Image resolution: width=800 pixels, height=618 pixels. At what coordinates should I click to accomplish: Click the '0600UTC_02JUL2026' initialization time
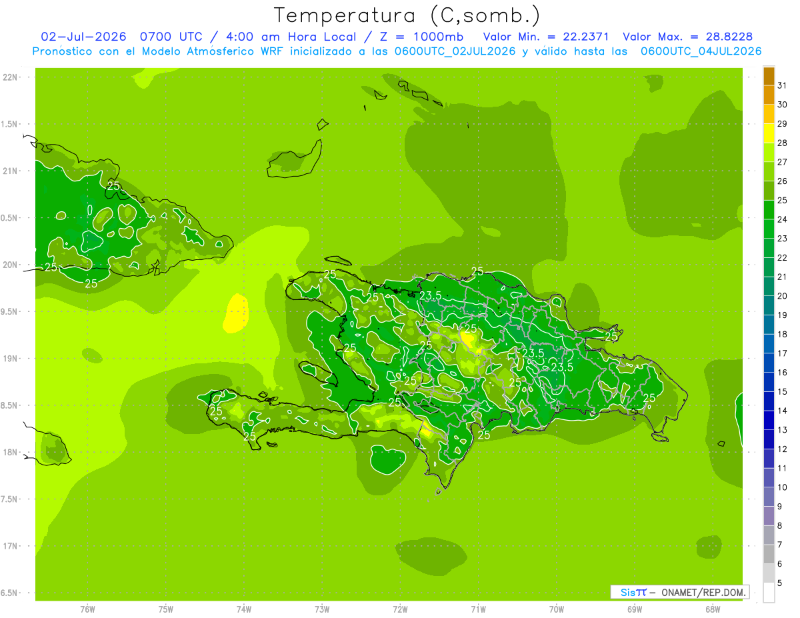pos(455,51)
